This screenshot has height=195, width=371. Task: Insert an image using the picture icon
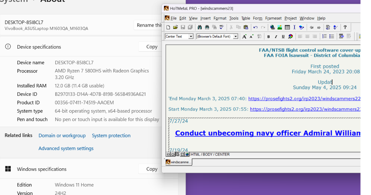(x=280, y=27)
